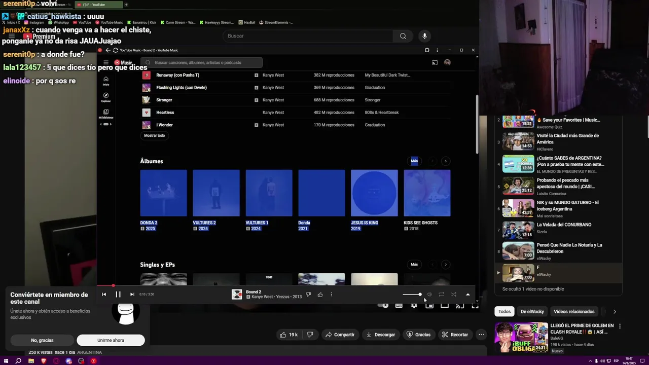
Task: Select the Stronger song row
Action: point(295,100)
